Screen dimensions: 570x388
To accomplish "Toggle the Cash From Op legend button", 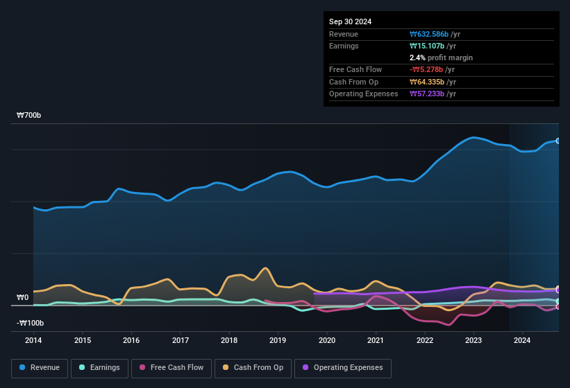I will coord(253,369).
